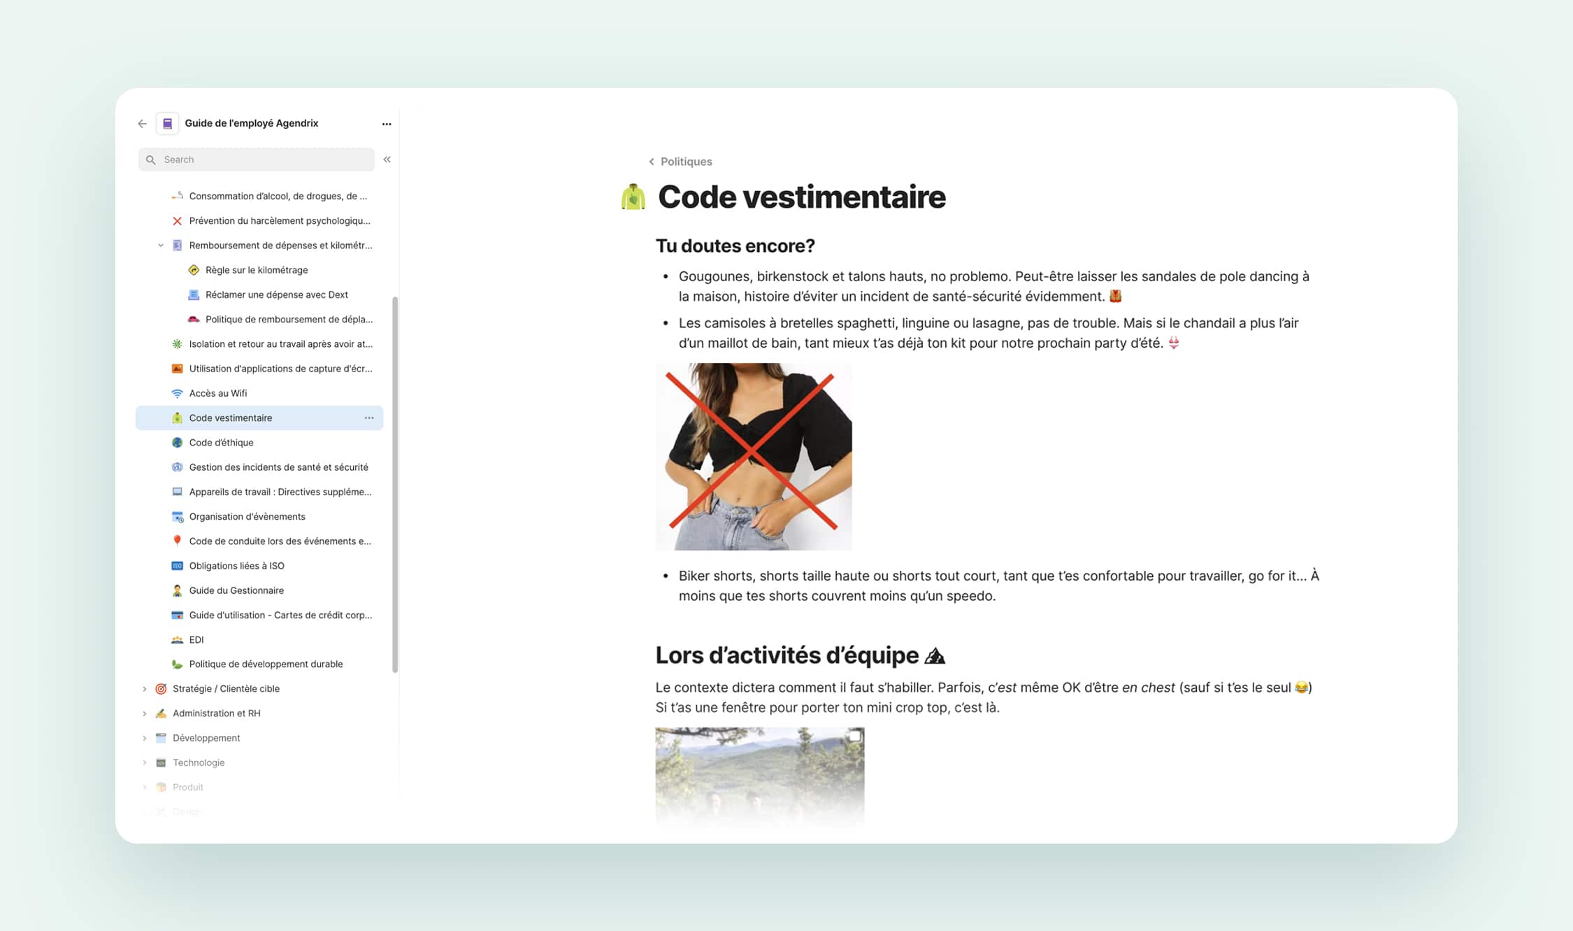Viewport: 1573px width, 931px height.
Task: Click the Obligations liées à ISO icon
Action: [x=178, y=565]
